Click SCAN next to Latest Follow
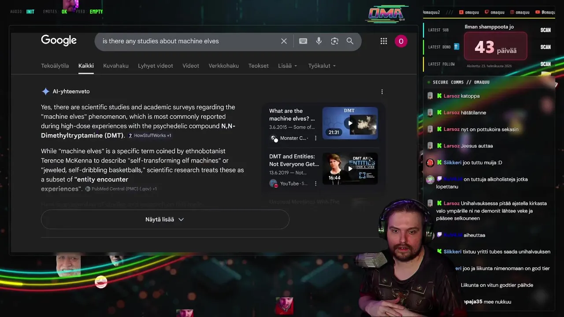This screenshot has width=564, height=317. coord(545,64)
